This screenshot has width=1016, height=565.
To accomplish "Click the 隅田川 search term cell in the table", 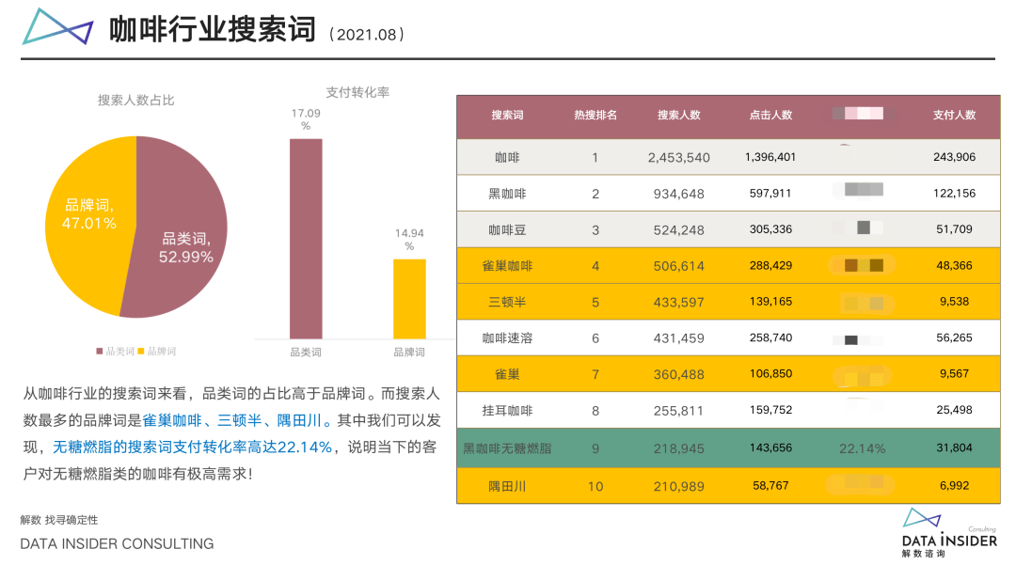I will (507, 486).
